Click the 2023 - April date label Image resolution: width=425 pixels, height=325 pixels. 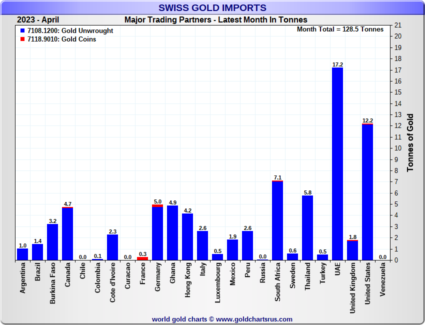click(x=38, y=20)
